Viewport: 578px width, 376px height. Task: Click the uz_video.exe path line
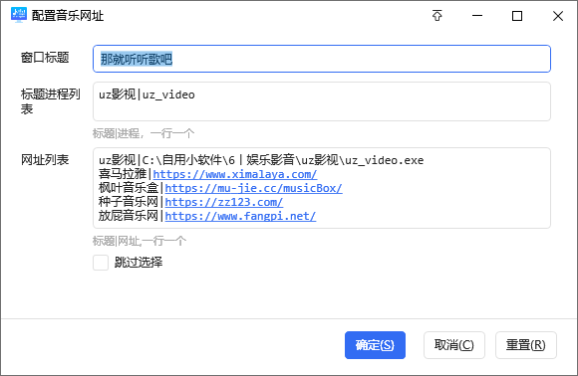coord(261,160)
